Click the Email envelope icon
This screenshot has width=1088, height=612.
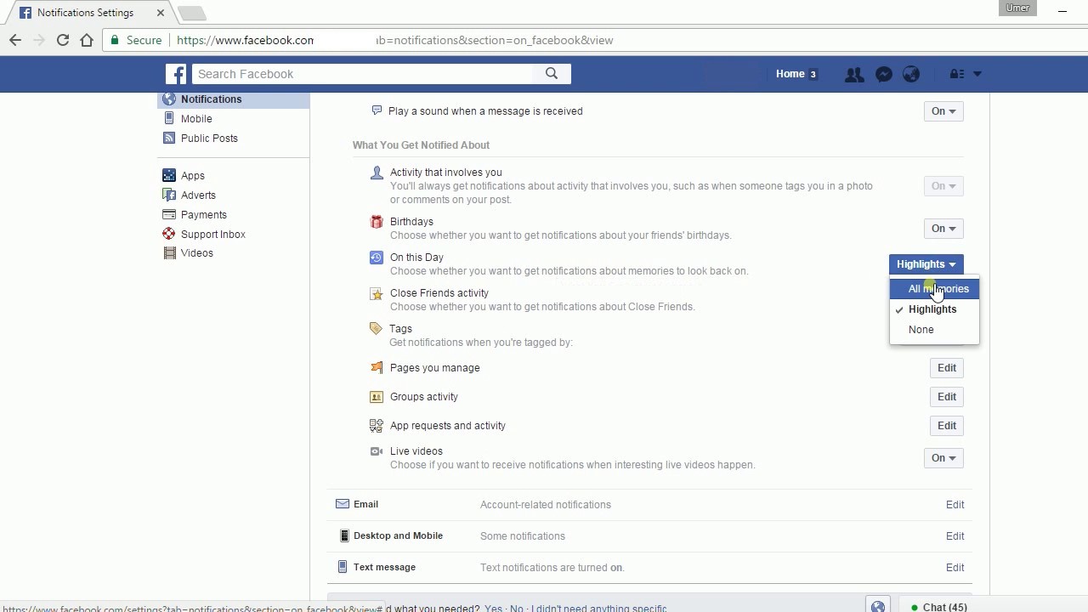(343, 504)
